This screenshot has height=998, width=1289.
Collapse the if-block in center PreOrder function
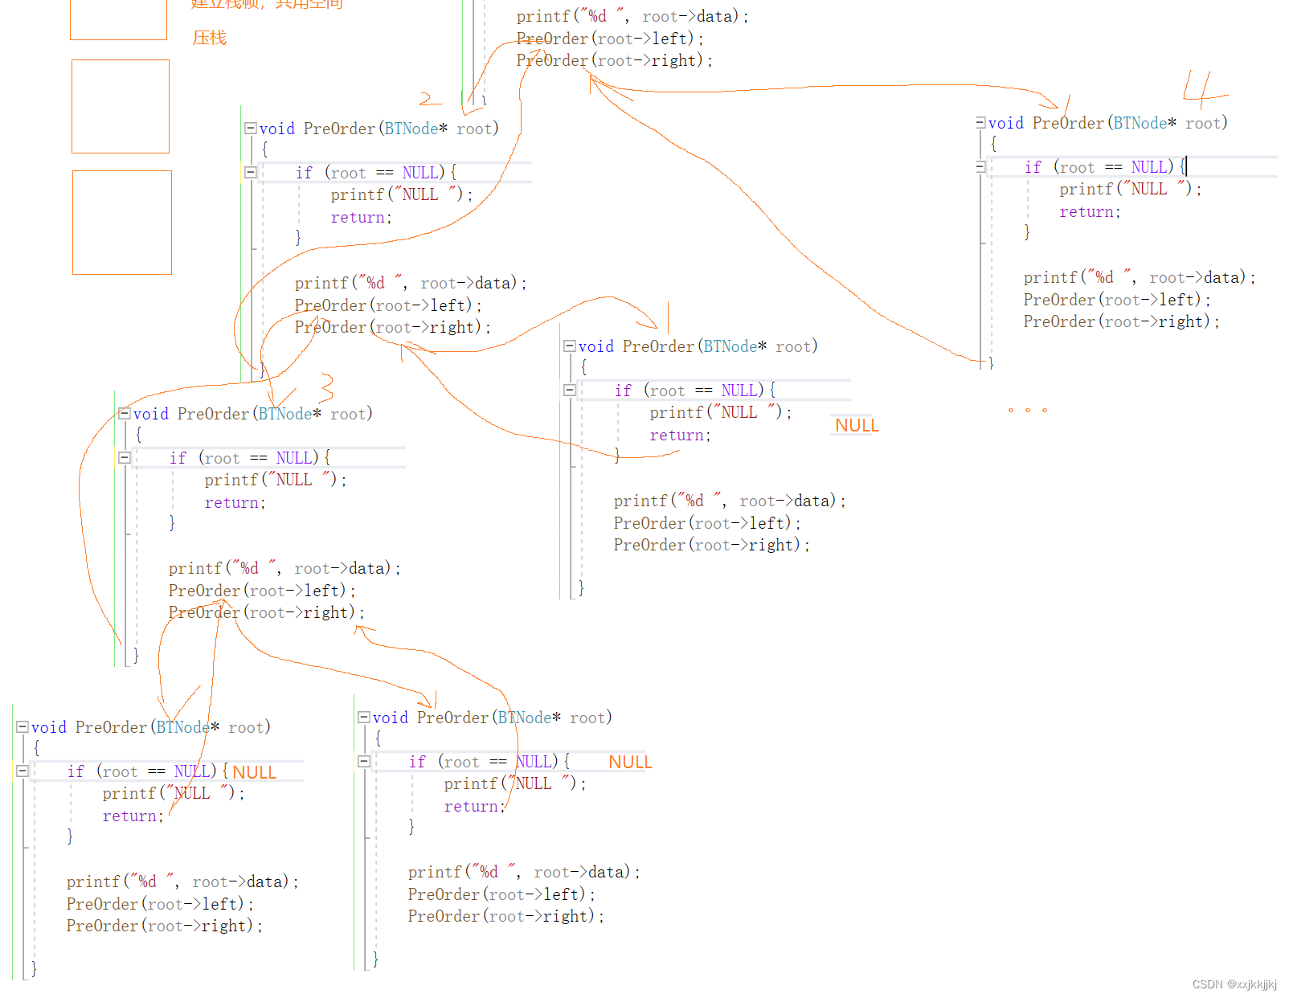point(570,390)
